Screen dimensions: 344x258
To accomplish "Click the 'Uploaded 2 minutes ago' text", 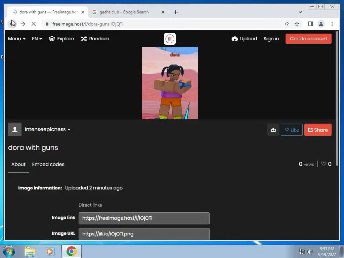I will [x=94, y=188].
